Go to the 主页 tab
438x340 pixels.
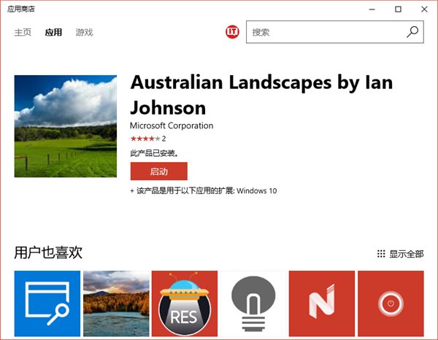click(23, 32)
